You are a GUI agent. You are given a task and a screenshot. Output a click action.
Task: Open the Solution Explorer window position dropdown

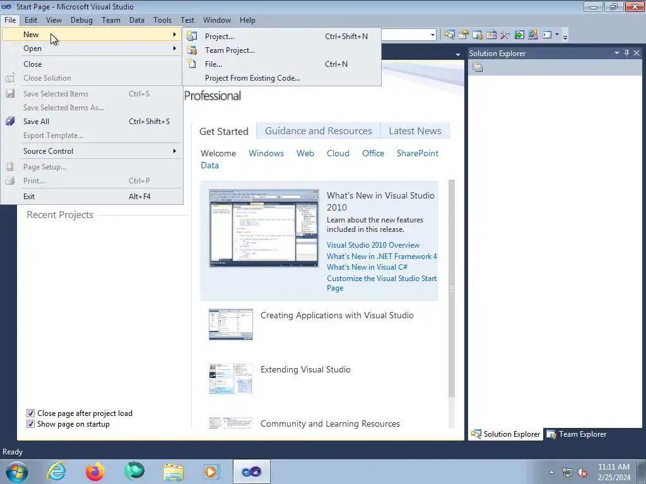617,53
